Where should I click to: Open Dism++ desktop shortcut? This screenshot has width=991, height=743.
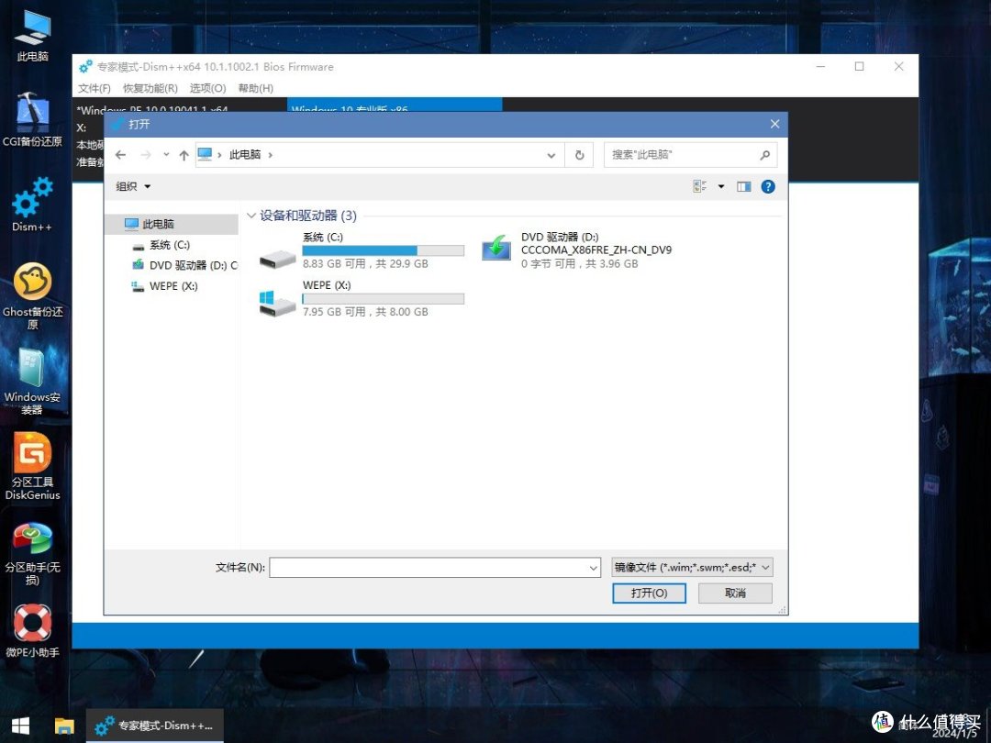32,204
